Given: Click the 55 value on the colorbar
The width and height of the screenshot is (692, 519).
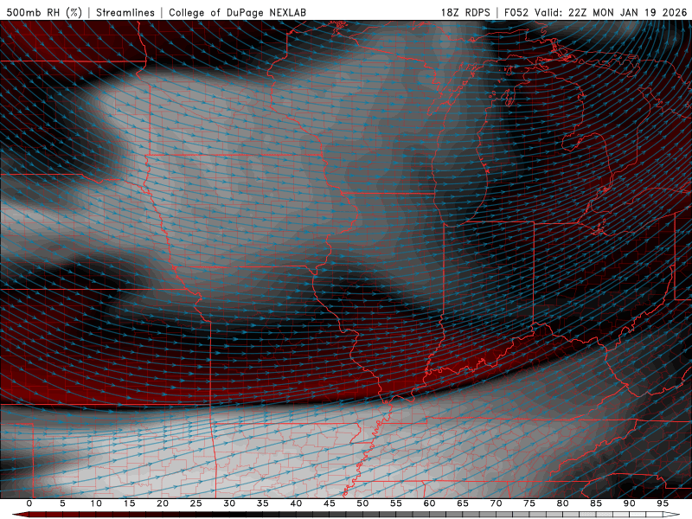Looking at the screenshot, I should click(x=396, y=503).
